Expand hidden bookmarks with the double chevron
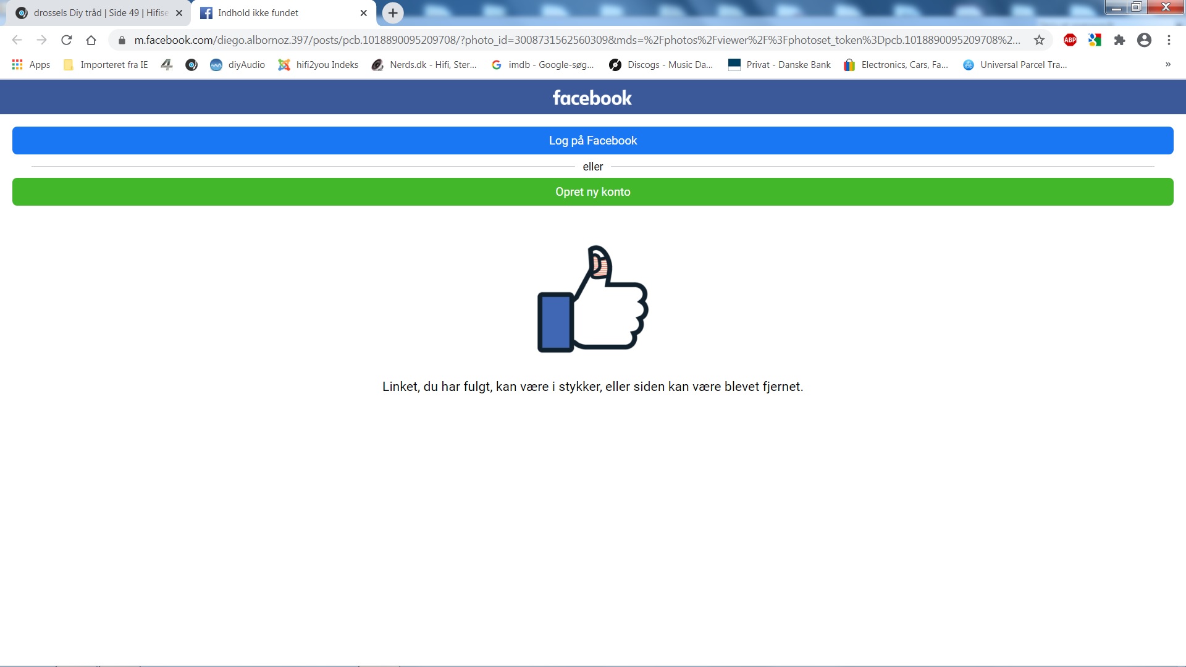This screenshot has width=1186, height=667. pos(1167,65)
